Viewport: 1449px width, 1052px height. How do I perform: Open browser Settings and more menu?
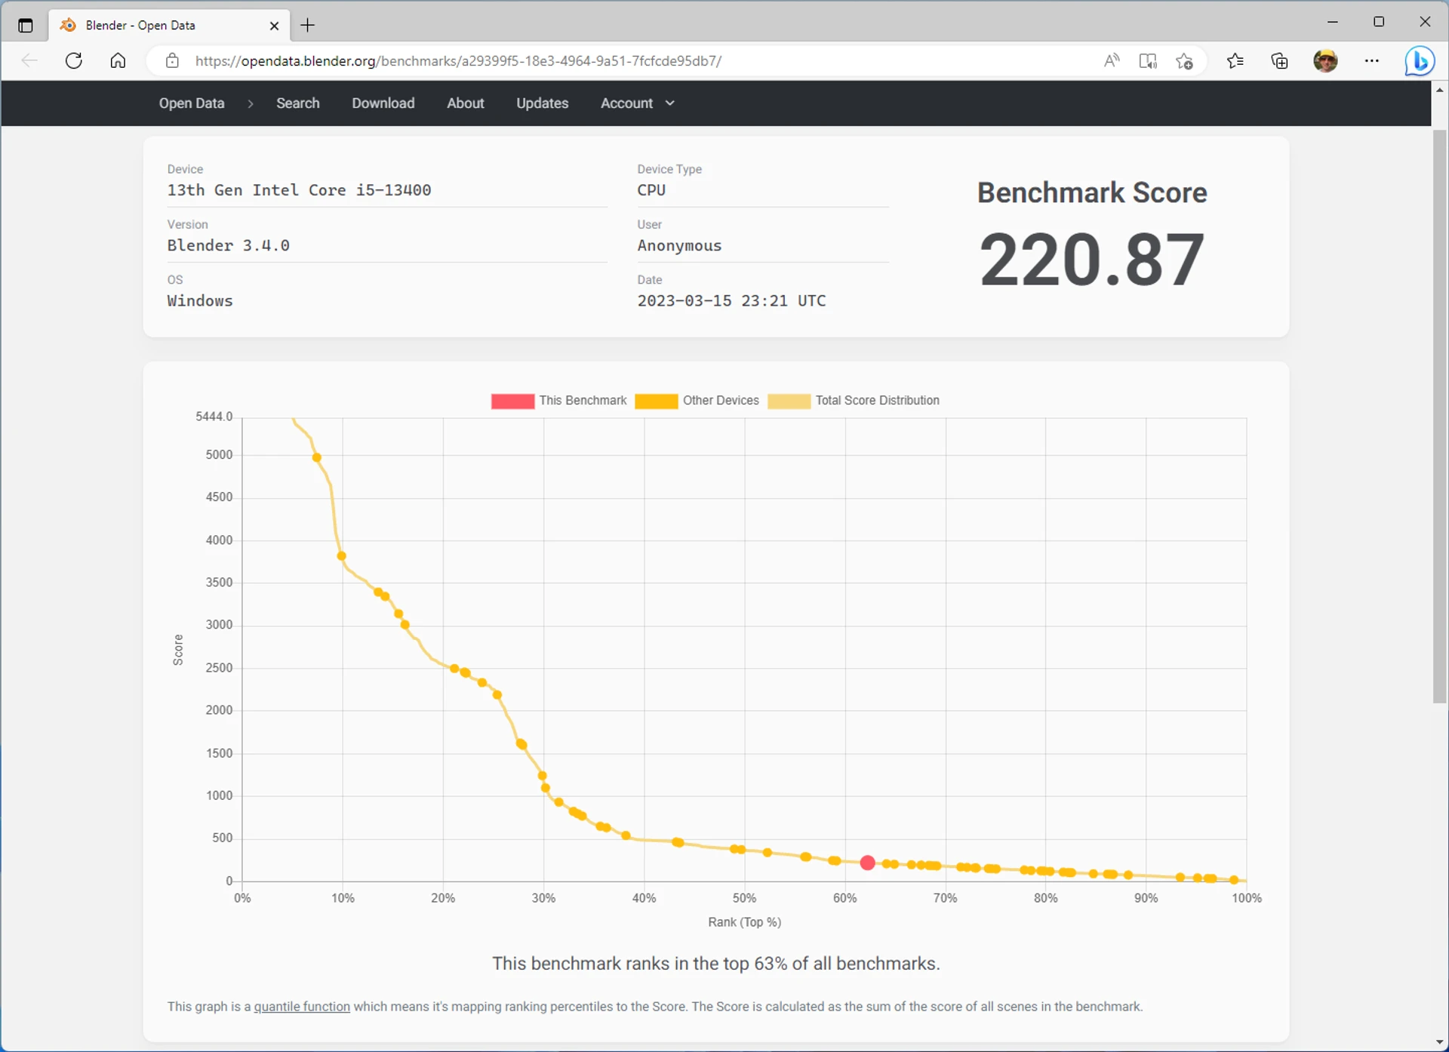pyautogui.click(x=1372, y=61)
